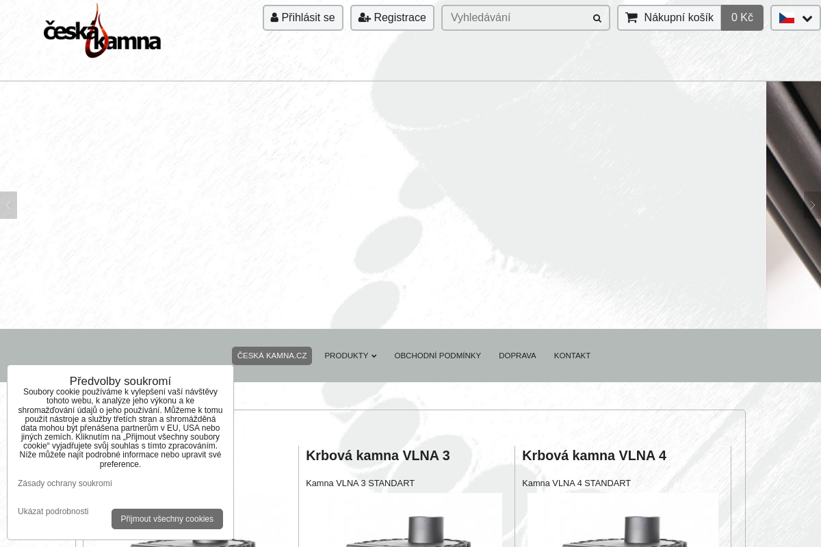Go to previous slide in the carousel

tap(8, 205)
